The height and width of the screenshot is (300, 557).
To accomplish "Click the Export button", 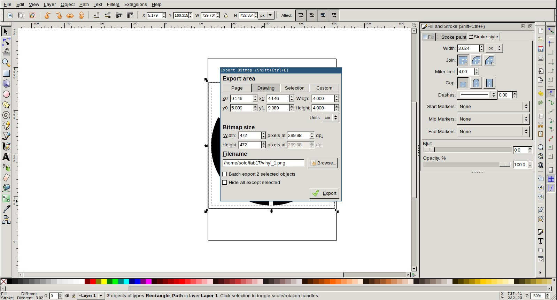I will 324,193.
